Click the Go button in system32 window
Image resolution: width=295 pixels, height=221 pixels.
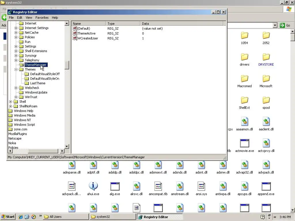285,25
